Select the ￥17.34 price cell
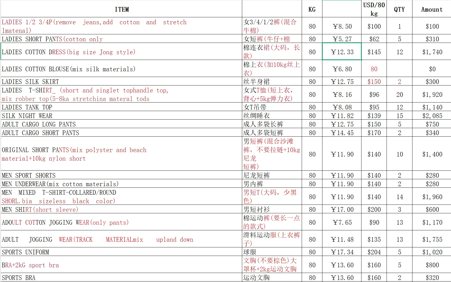Viewport: 451px width, 282px height. tap(342, 252)
